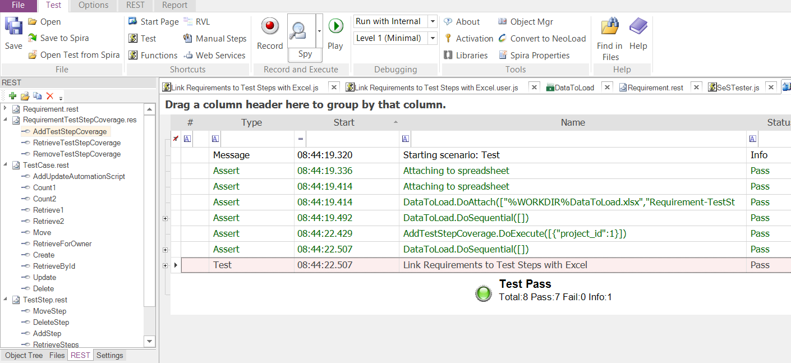Sort by the Start column header
The image size is (791, 363).
point(344,122)
